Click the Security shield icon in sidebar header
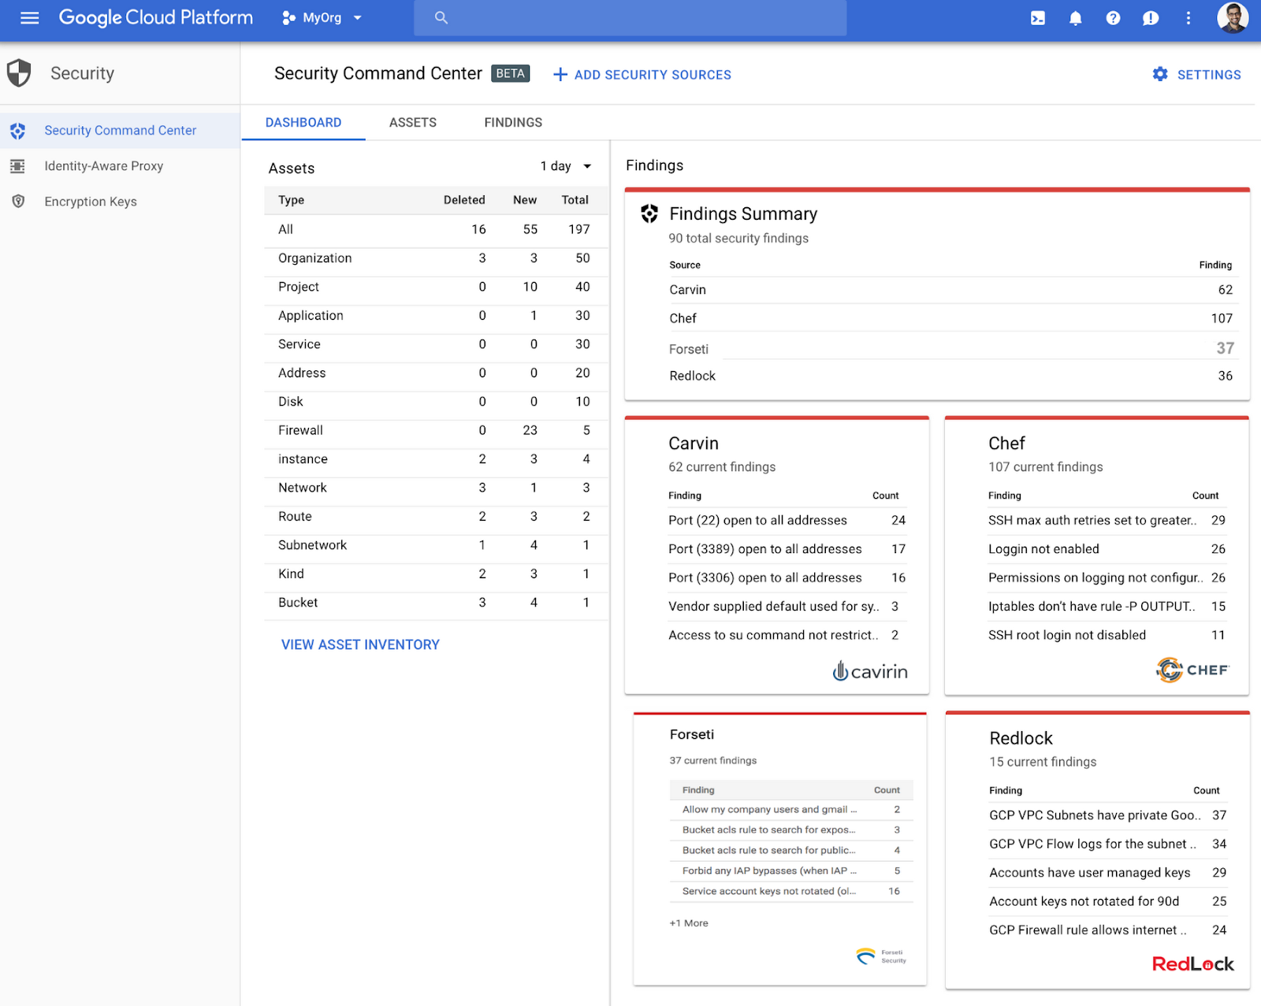The width and height of the screenshot is (1261, 1006). click(19, 73)
